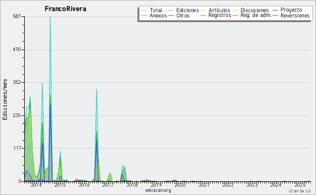This screenshot has width=316, height=195.
Task: Click the 2017 x-axis label
Action: 108,184
